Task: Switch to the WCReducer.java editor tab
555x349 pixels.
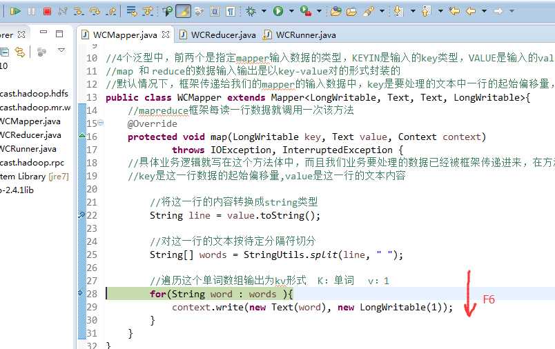Action: [218, 34]
